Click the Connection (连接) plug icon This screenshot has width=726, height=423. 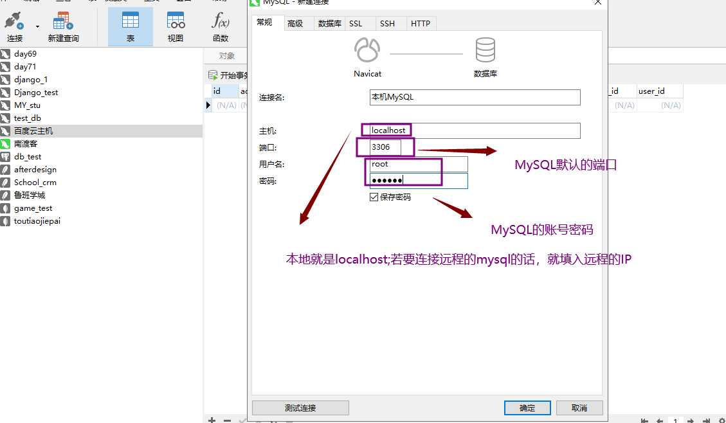click(x=14, y=21)
